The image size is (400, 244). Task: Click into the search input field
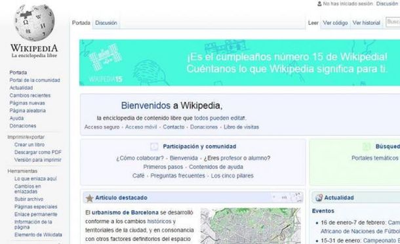393,22
